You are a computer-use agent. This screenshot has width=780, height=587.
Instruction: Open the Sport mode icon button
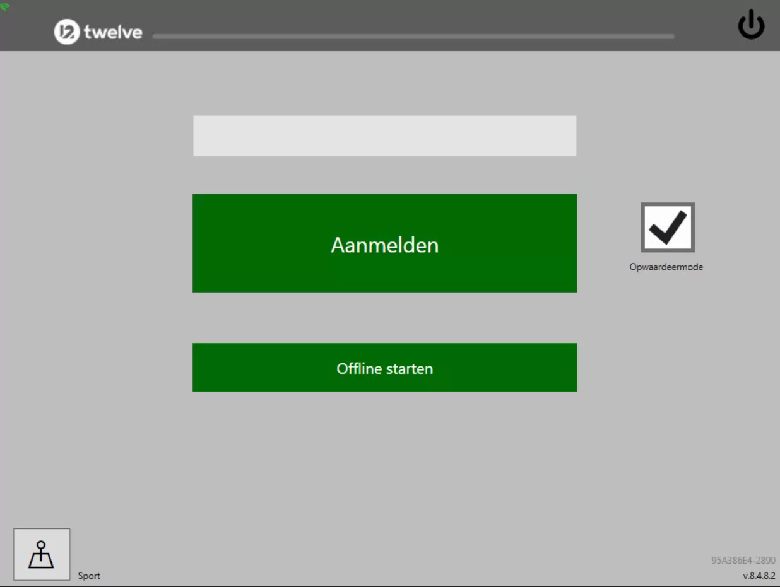(x=42, y=554)
